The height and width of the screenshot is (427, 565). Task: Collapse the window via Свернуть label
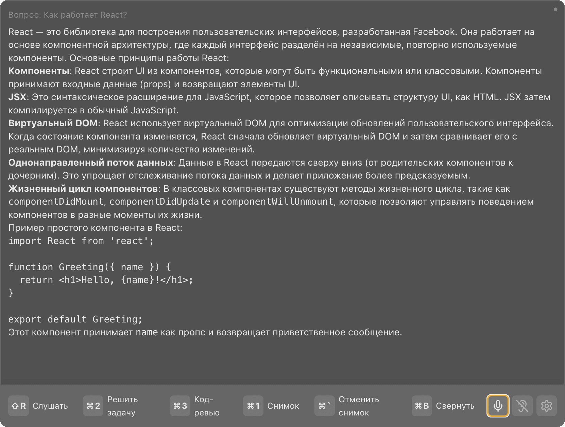(455, 406)
